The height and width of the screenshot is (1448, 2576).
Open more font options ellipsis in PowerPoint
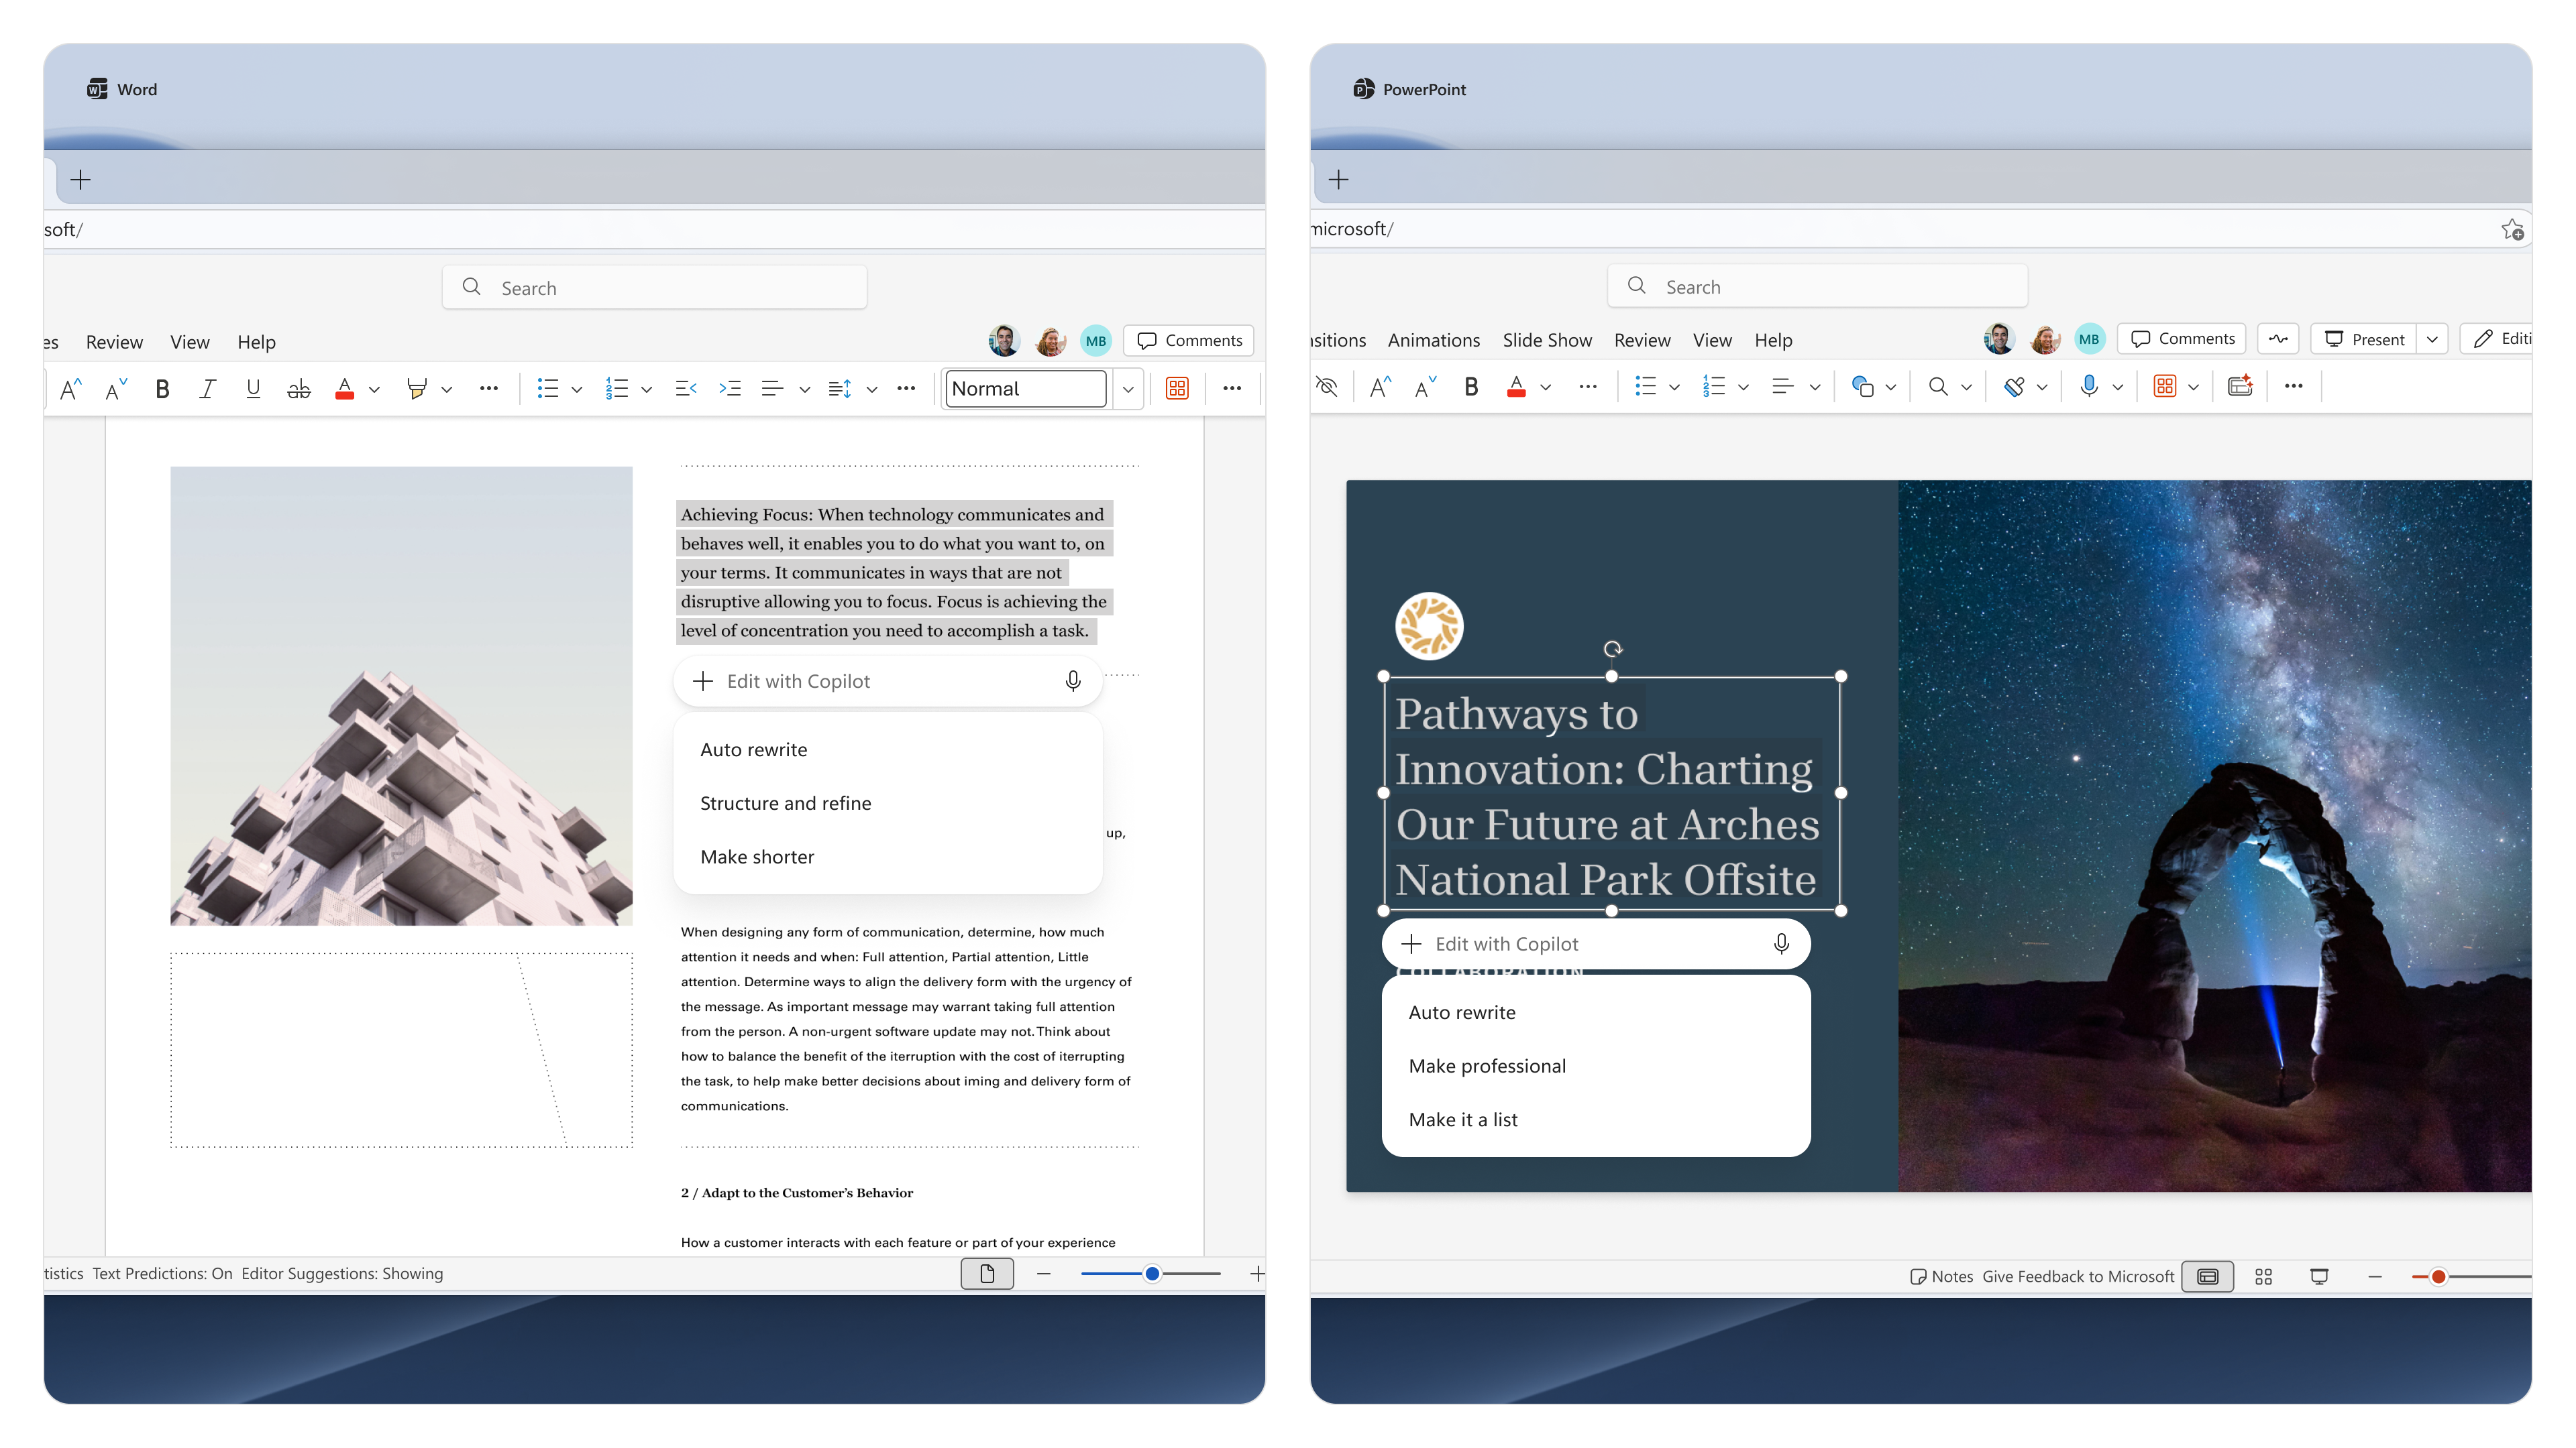1588,387
